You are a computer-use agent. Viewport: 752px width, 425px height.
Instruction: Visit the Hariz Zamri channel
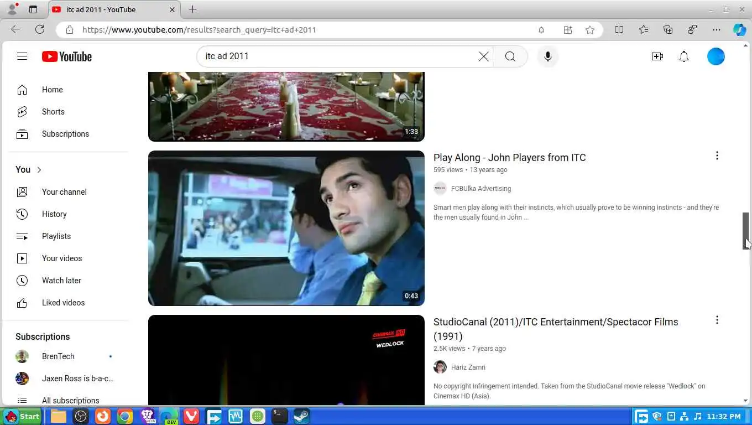pos(468,367)
